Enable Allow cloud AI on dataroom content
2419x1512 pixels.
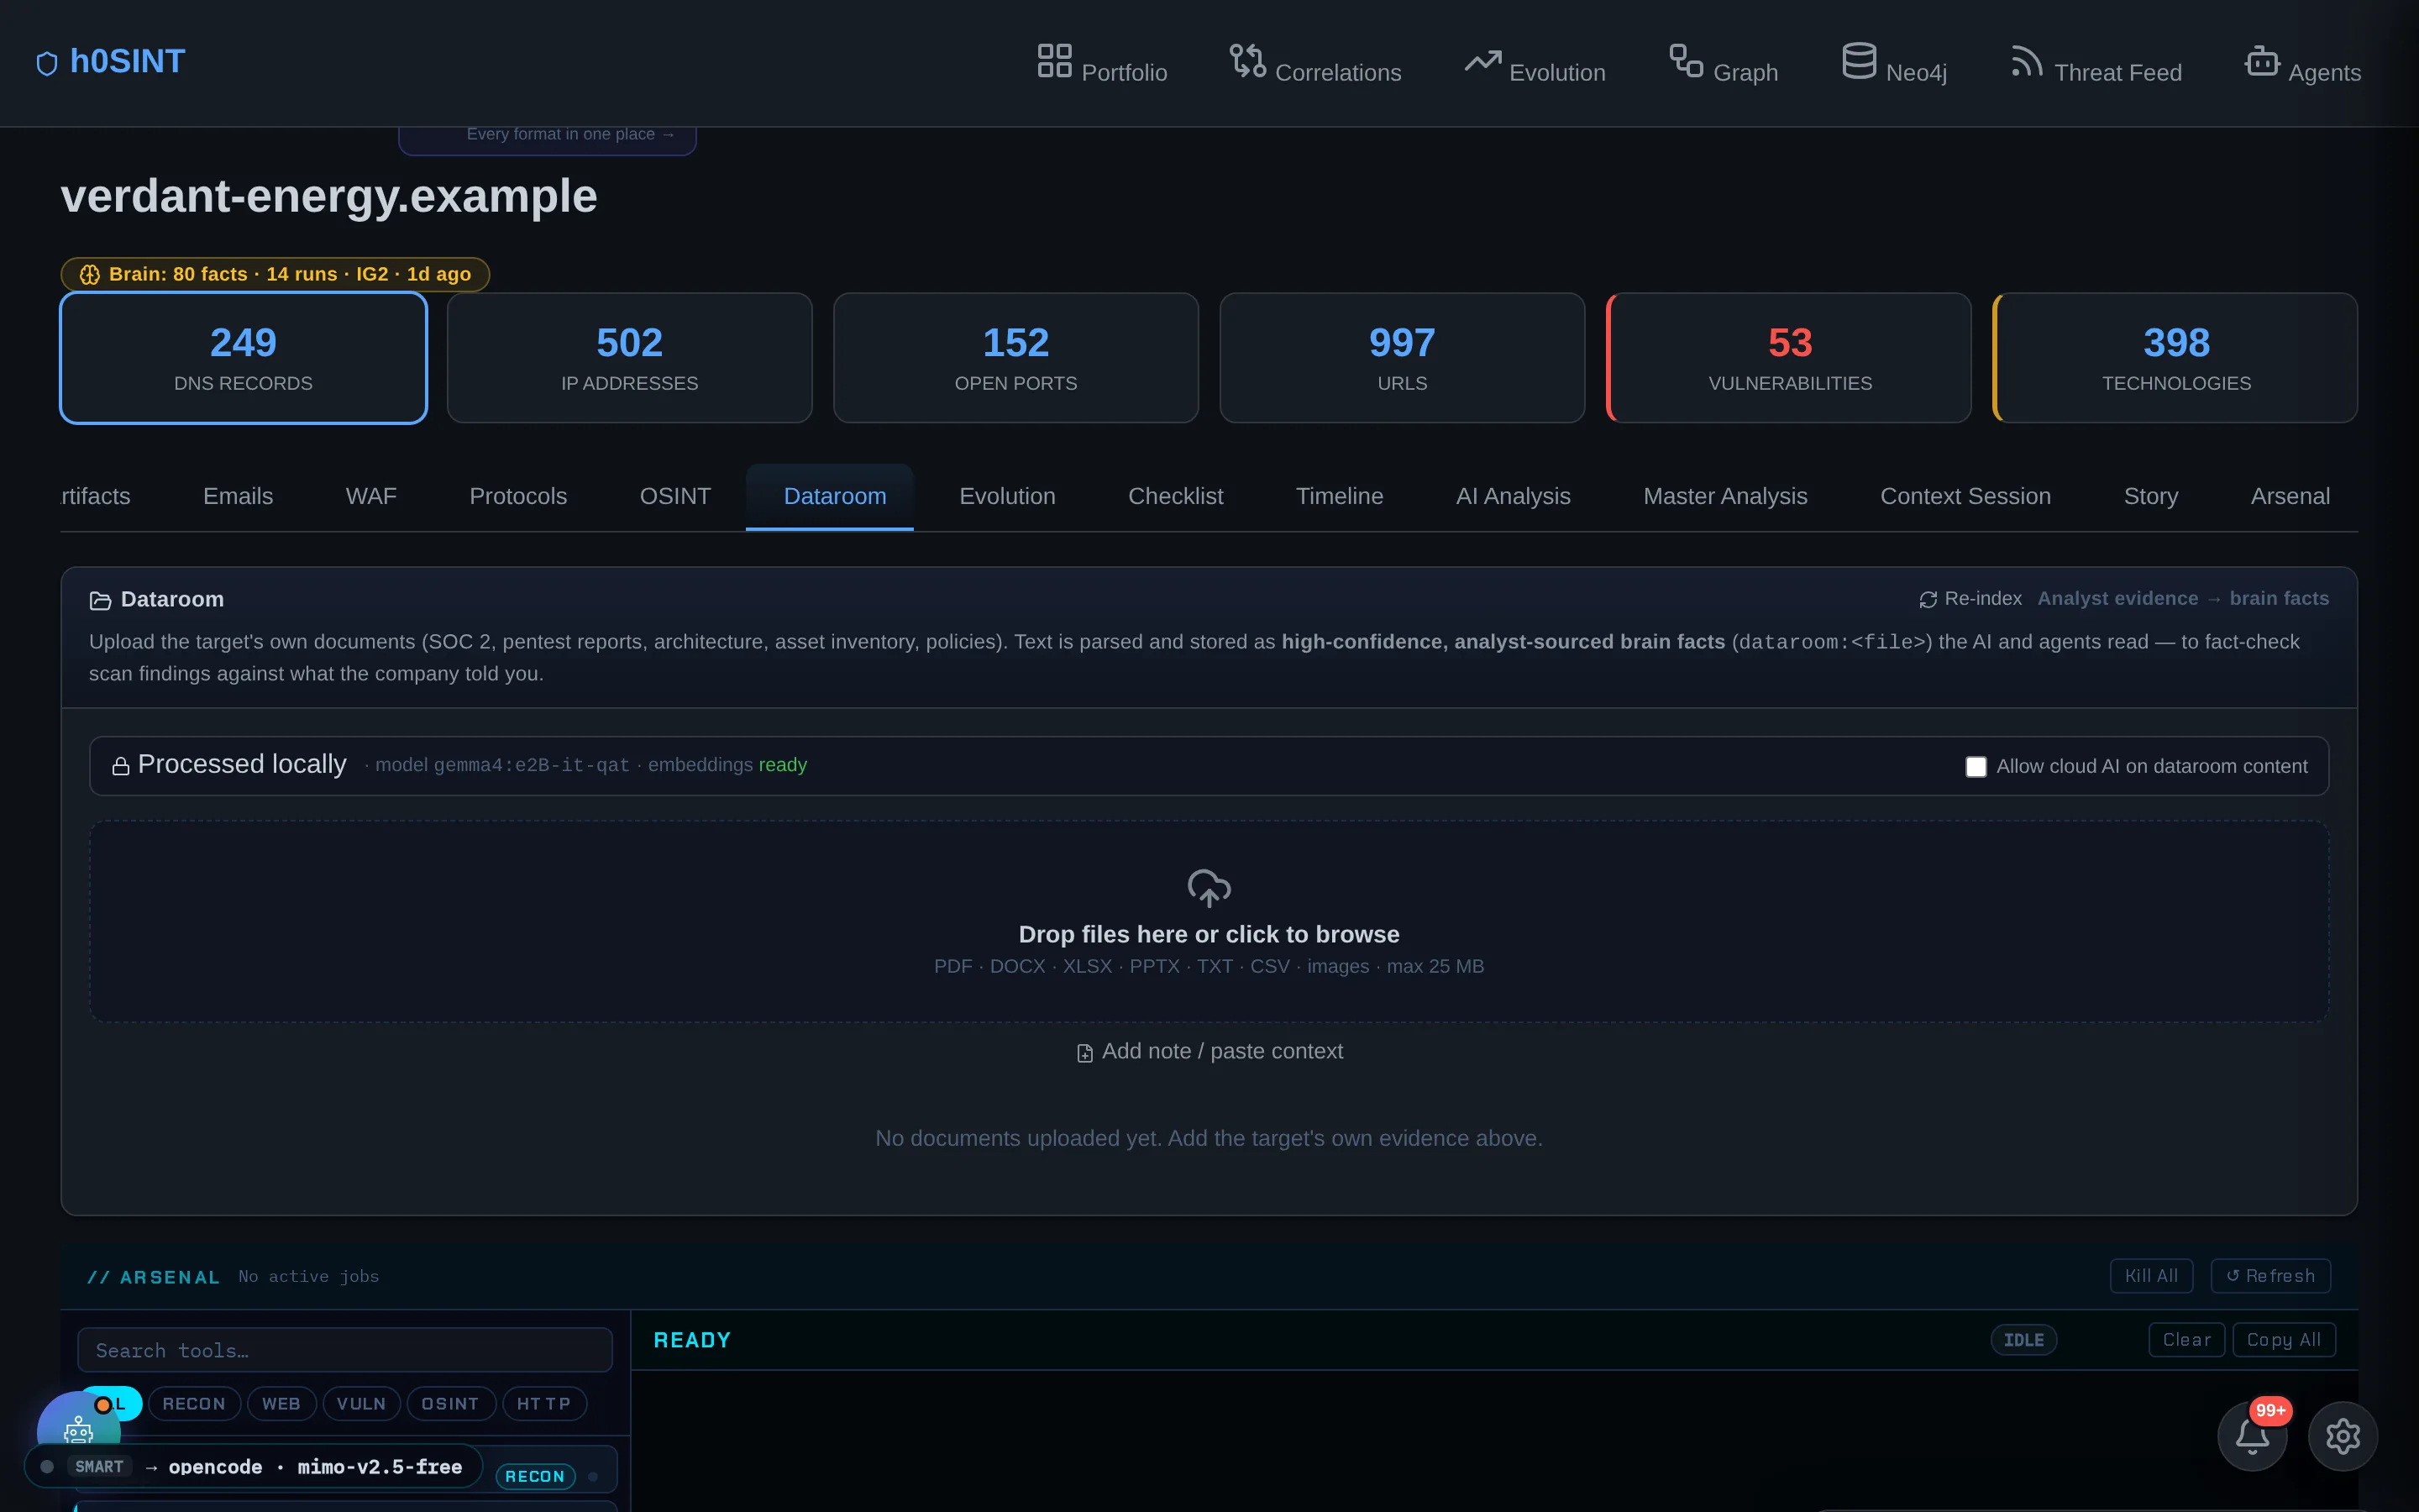1976,767
